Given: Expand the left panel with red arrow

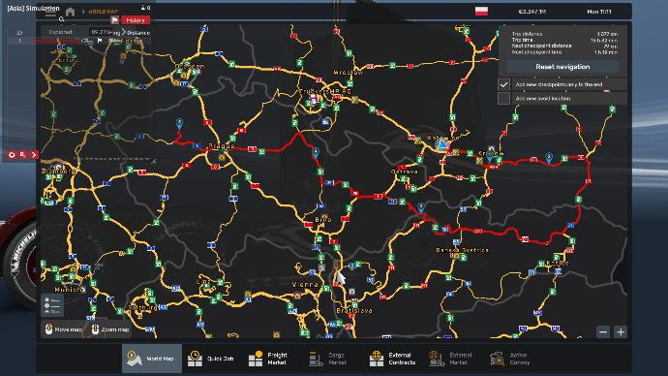Looking at the screenshot, I should 34,155.
